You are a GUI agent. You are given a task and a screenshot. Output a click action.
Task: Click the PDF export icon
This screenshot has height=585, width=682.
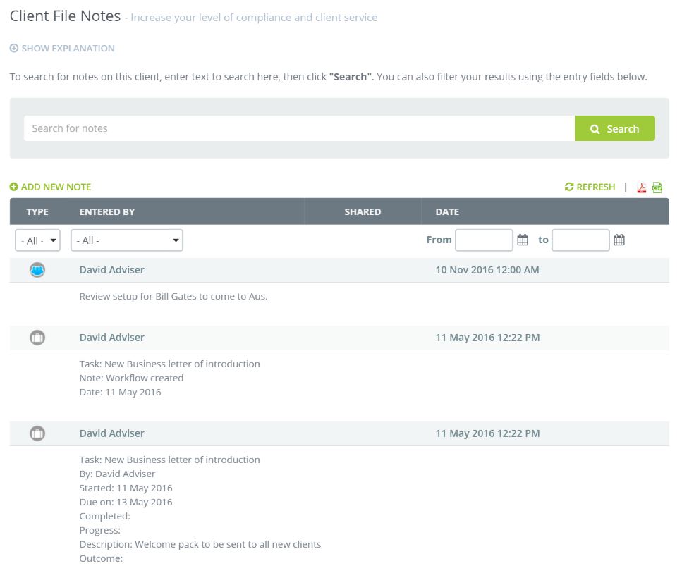[642, 187]
